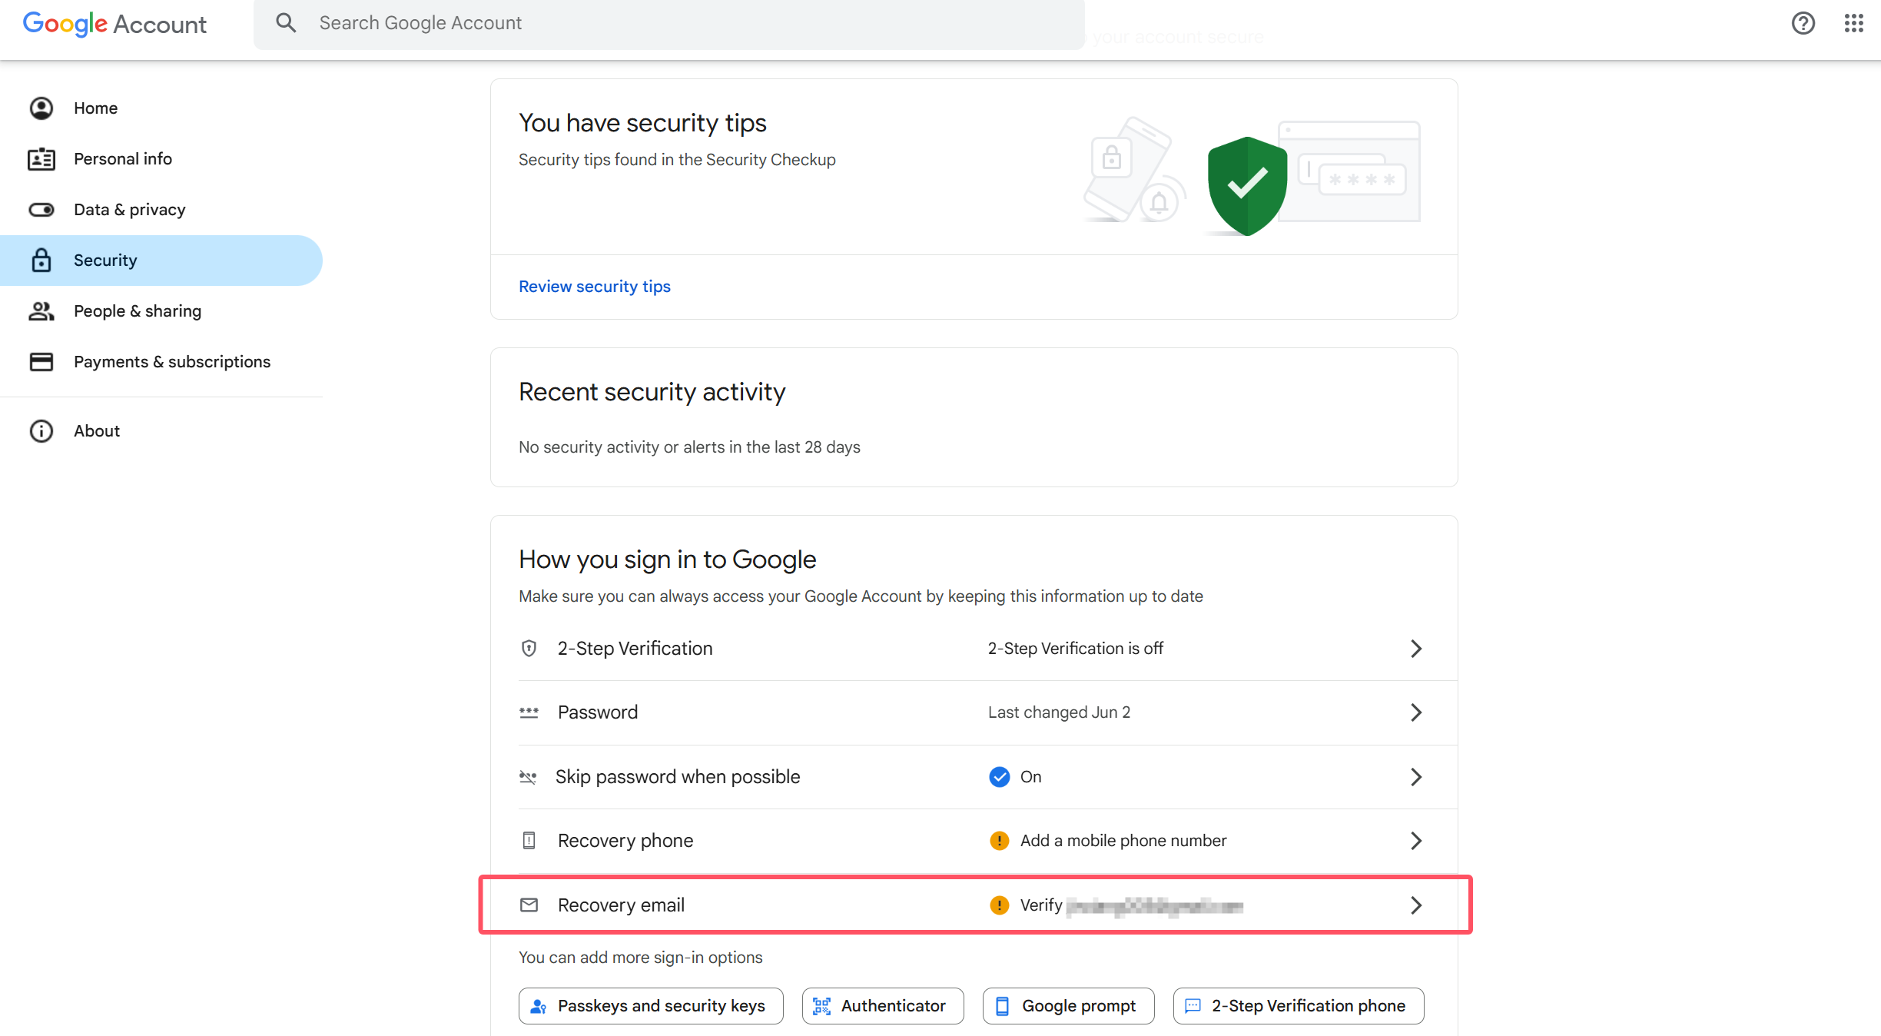Click the Recovery email envelope icon
The height and width of the screenshot is (1036, 1881).
(x=529, y=905)
